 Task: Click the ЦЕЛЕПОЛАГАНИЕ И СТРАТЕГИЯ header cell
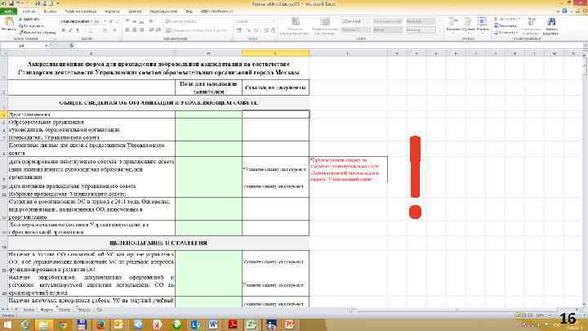158,243
